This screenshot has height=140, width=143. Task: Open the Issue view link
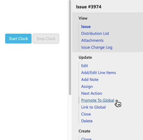[86, 27]
